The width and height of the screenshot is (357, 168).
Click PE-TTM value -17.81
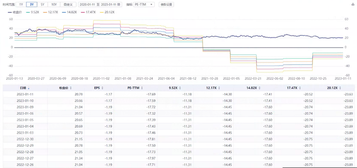[x=150, y=139]
